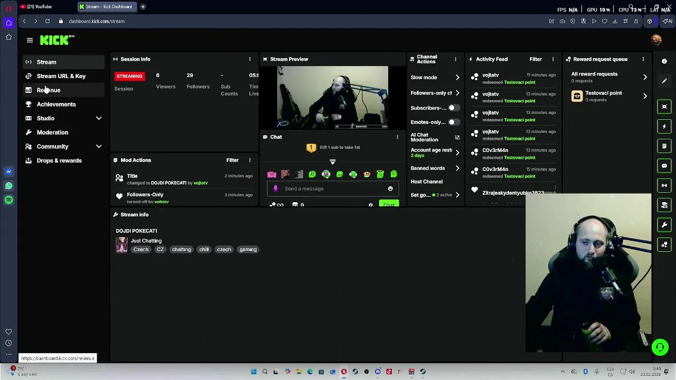Image resolution: width=676 pixels, height=380 pixels.
Task: Open chat settings gear icon
Action: point(370,205)
